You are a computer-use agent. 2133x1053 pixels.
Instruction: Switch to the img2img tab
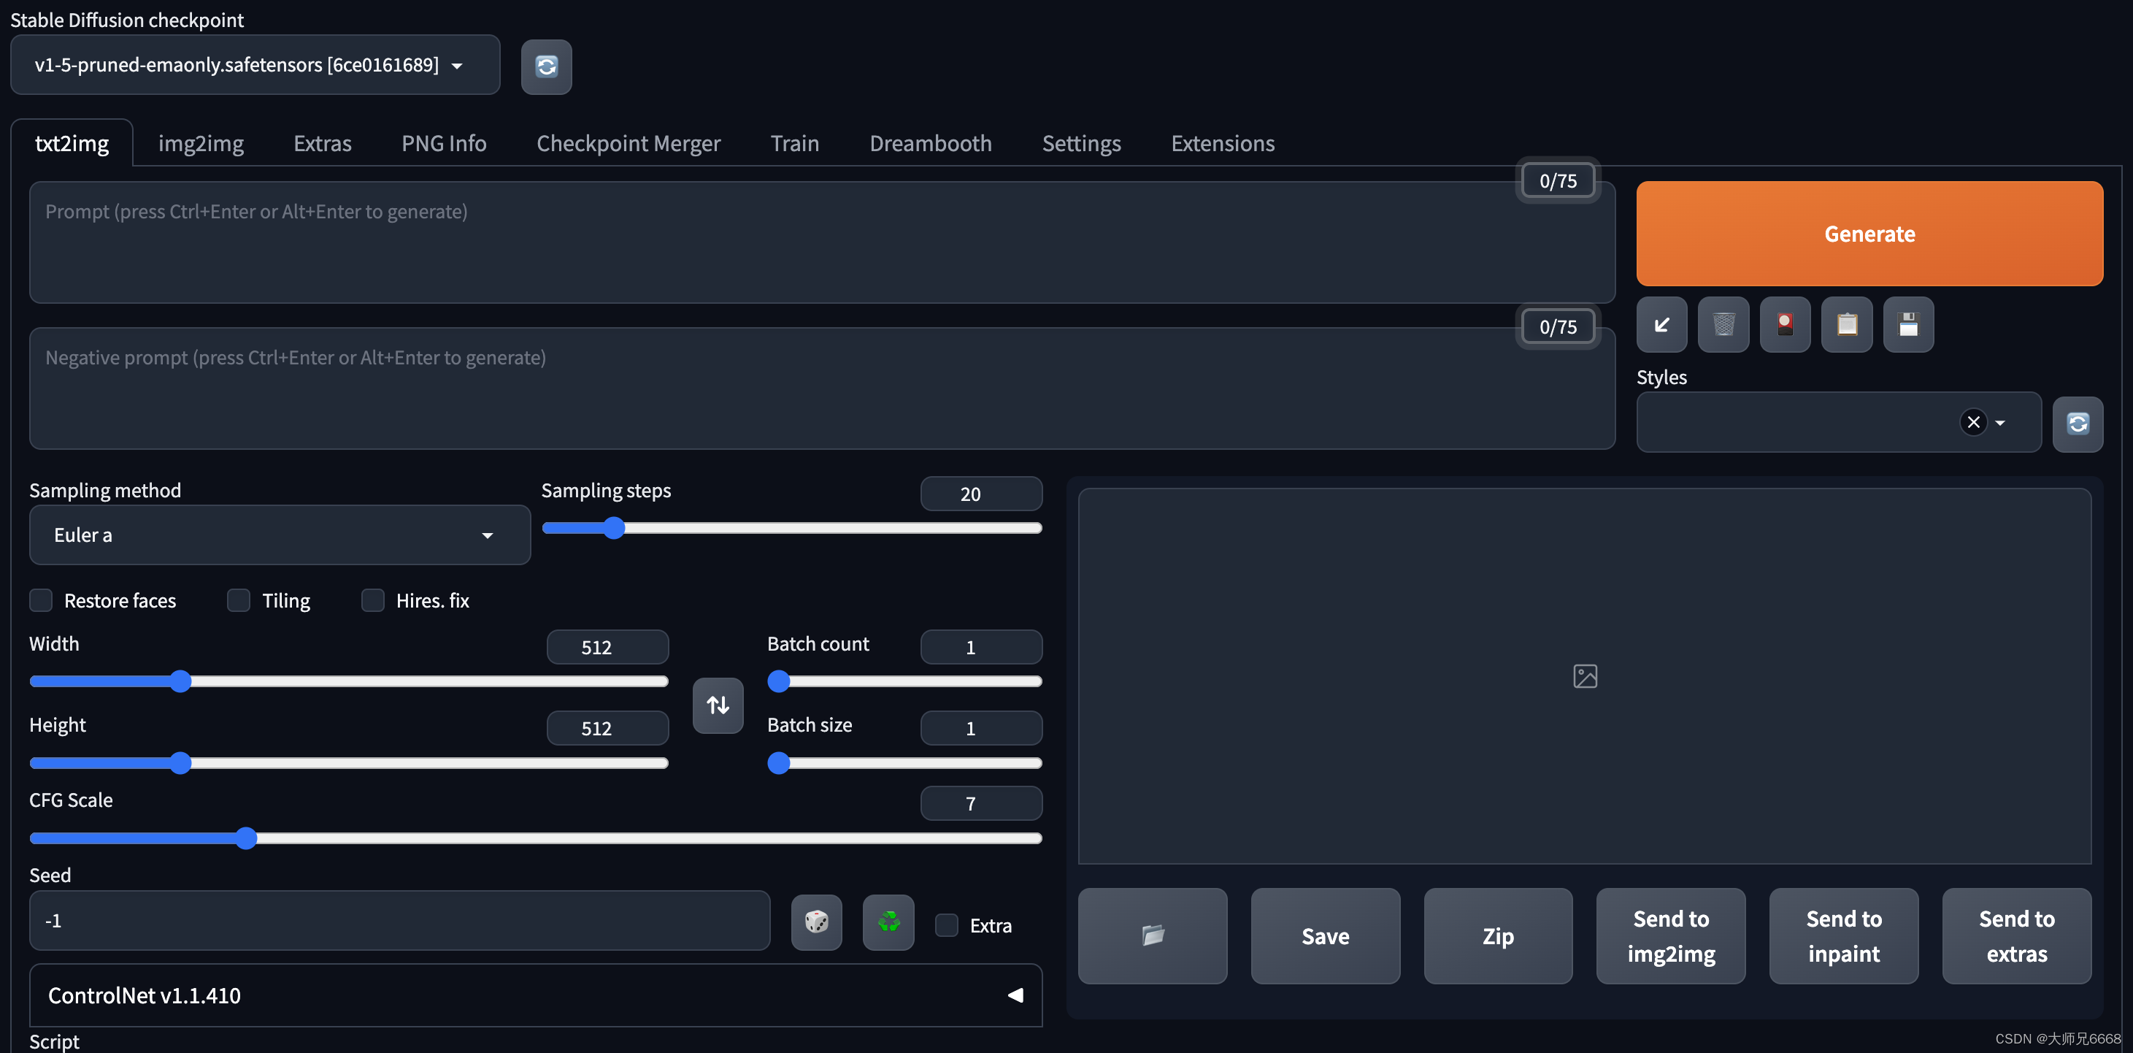tap(200, 140)
